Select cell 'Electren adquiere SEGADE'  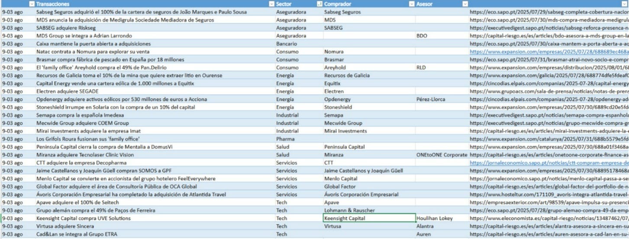click(x=155, y=92)
